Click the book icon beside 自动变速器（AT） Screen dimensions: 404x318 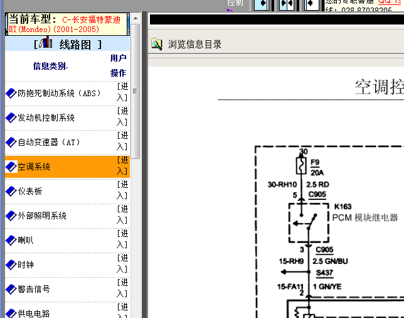11,142
